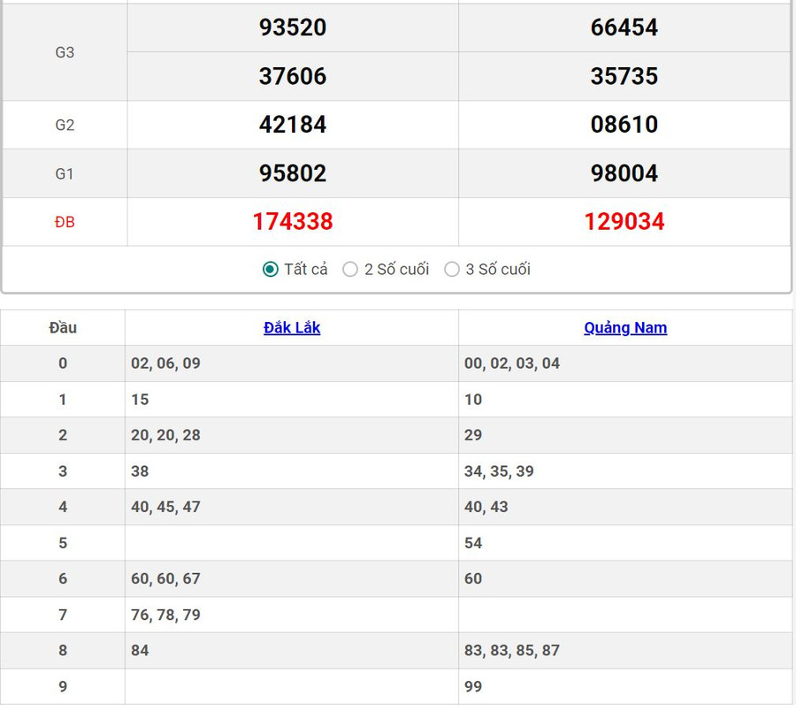Select the G1 result 95802
The width and height of the screenshot is (796, 711).
[x=293, y=173]
